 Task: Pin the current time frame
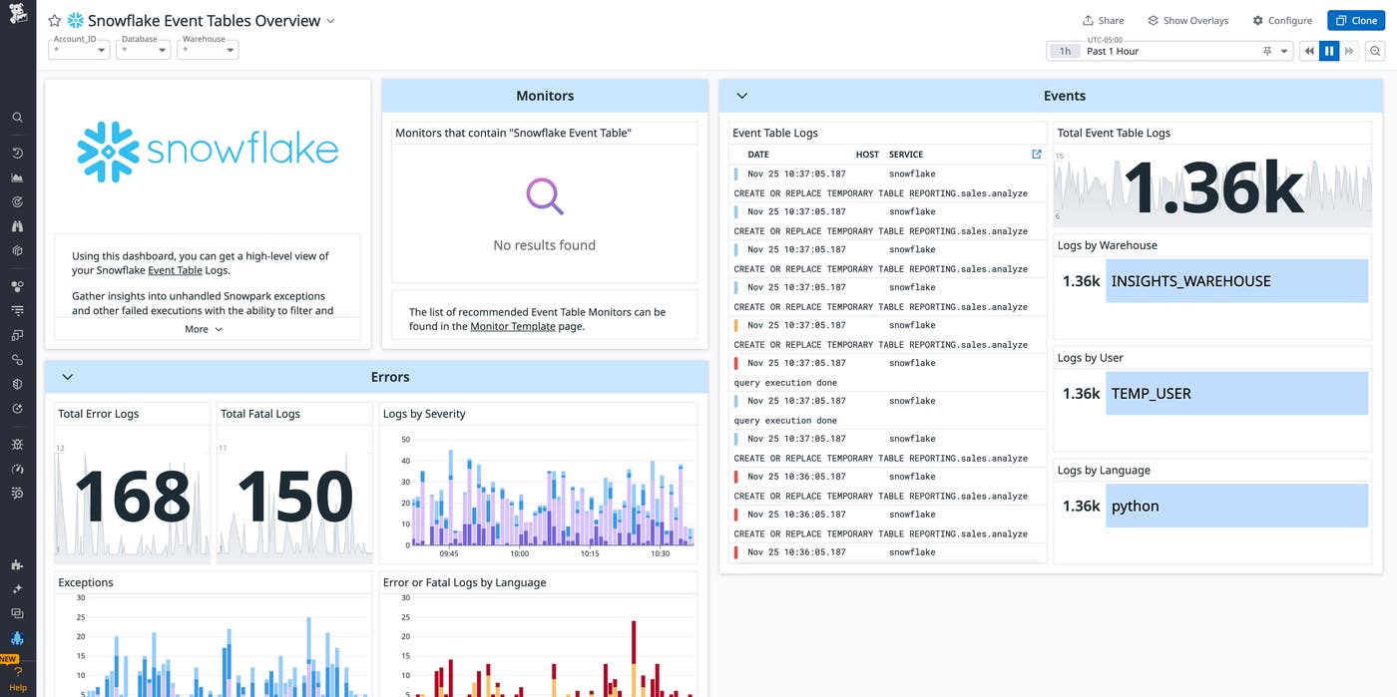point(1267,50)
